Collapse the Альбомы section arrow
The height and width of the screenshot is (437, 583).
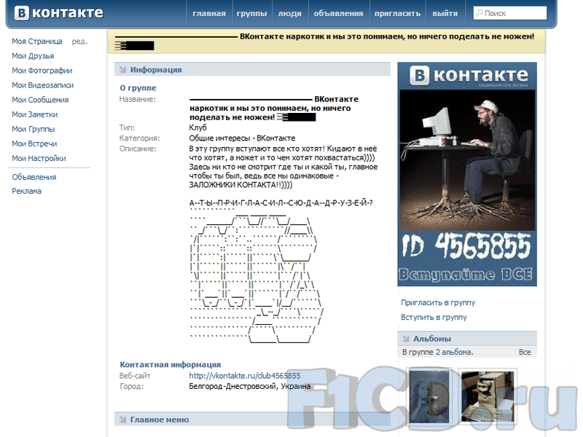(x=406, y=339)
